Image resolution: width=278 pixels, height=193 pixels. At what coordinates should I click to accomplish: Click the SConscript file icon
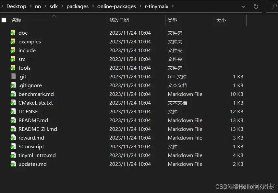[x=13, y=146]
